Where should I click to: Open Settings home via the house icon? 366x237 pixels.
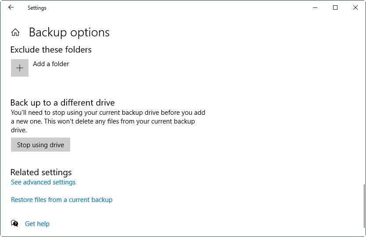coord(15,32)
